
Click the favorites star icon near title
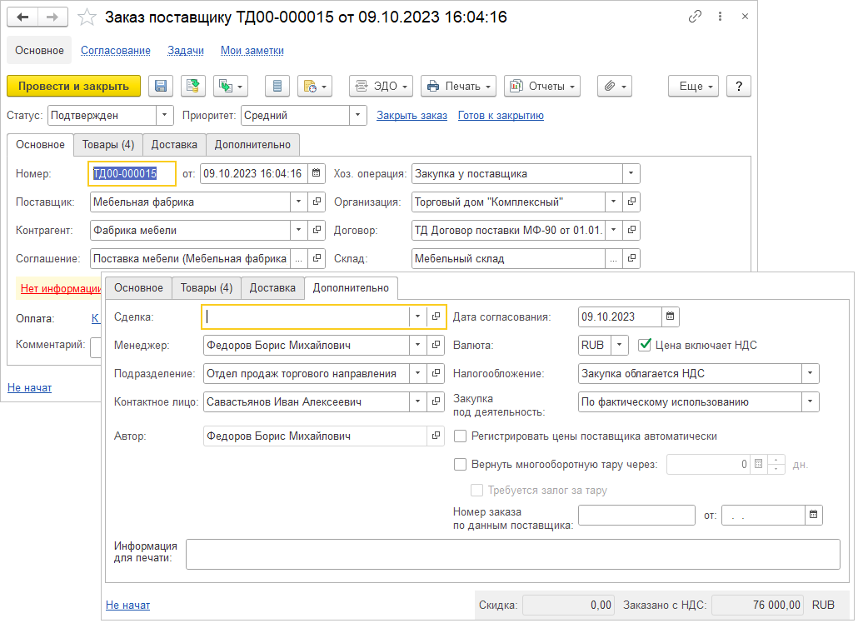(x=86, y=17)
